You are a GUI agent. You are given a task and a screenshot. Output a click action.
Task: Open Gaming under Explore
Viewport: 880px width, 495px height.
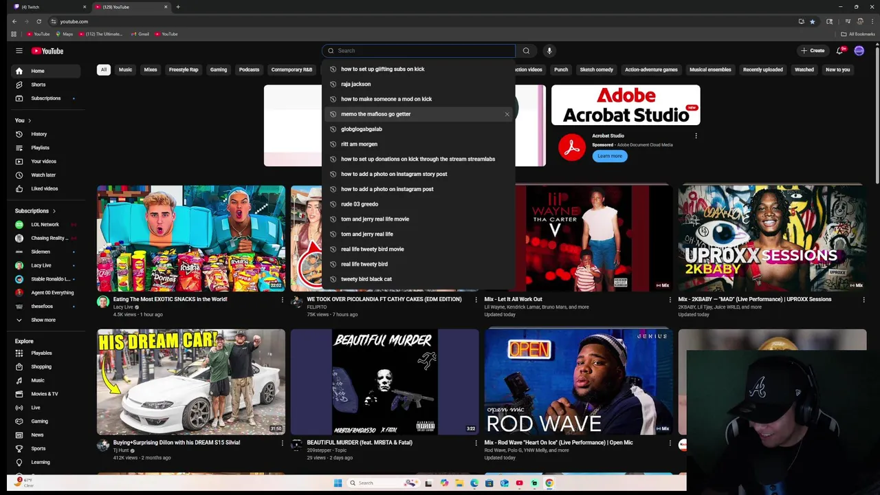click(39, 421)
